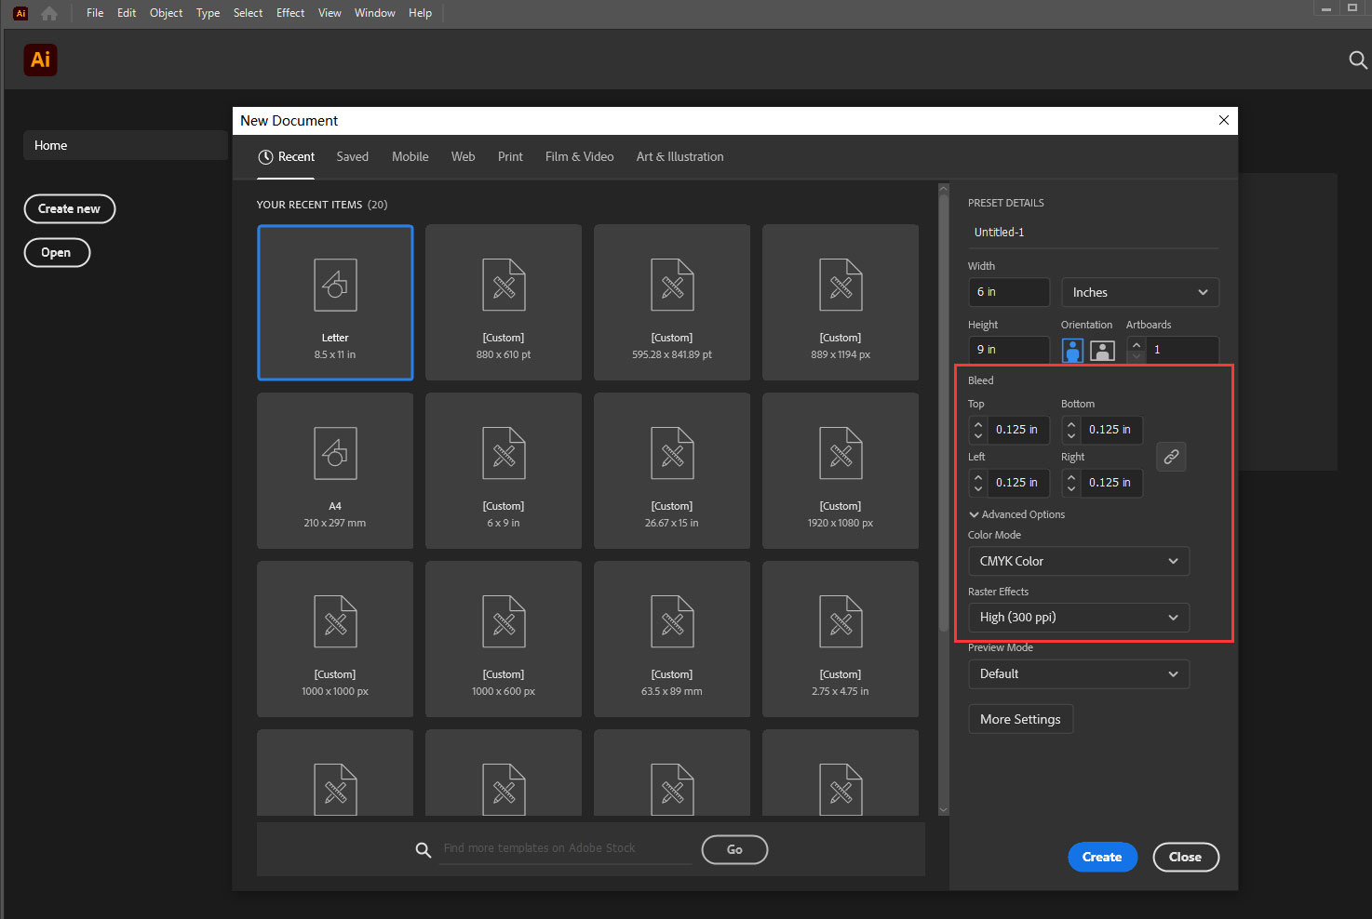Click the preset list scrollbar down arrow
Image resolution: width=1372 pixels, height=919 pixels.
(943, 809)
